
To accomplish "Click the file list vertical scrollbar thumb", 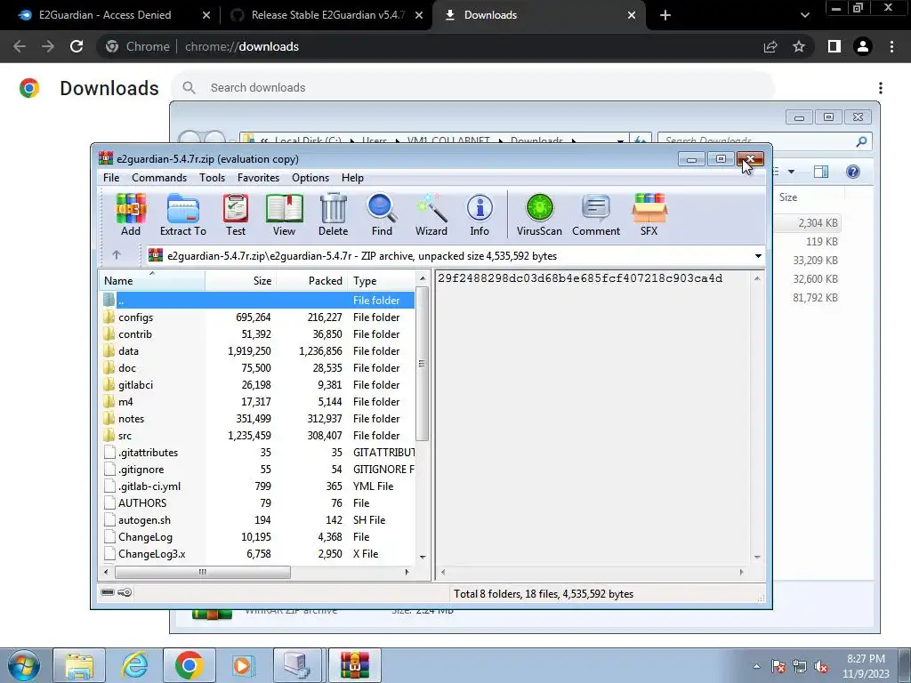I will point(422,364).
